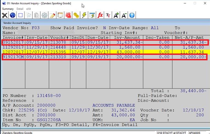The image size is (210, 134).
Task: Select credit memo invoice 919217CM
Action: 13,57
